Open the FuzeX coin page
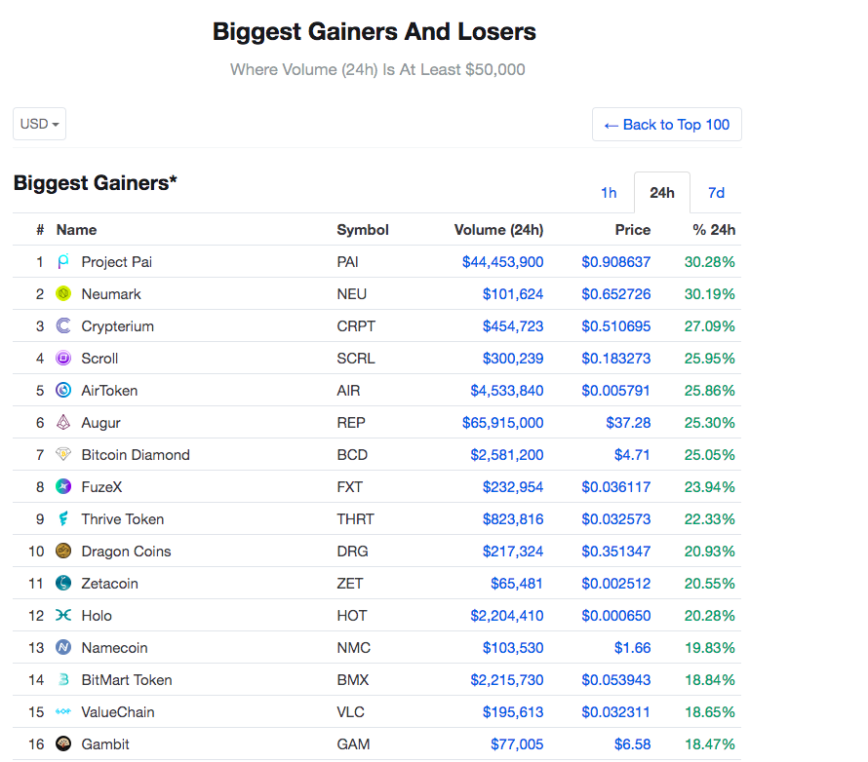The width and height of the screenshot is (868, 762). pyautogui.click(x=101, y=487)
